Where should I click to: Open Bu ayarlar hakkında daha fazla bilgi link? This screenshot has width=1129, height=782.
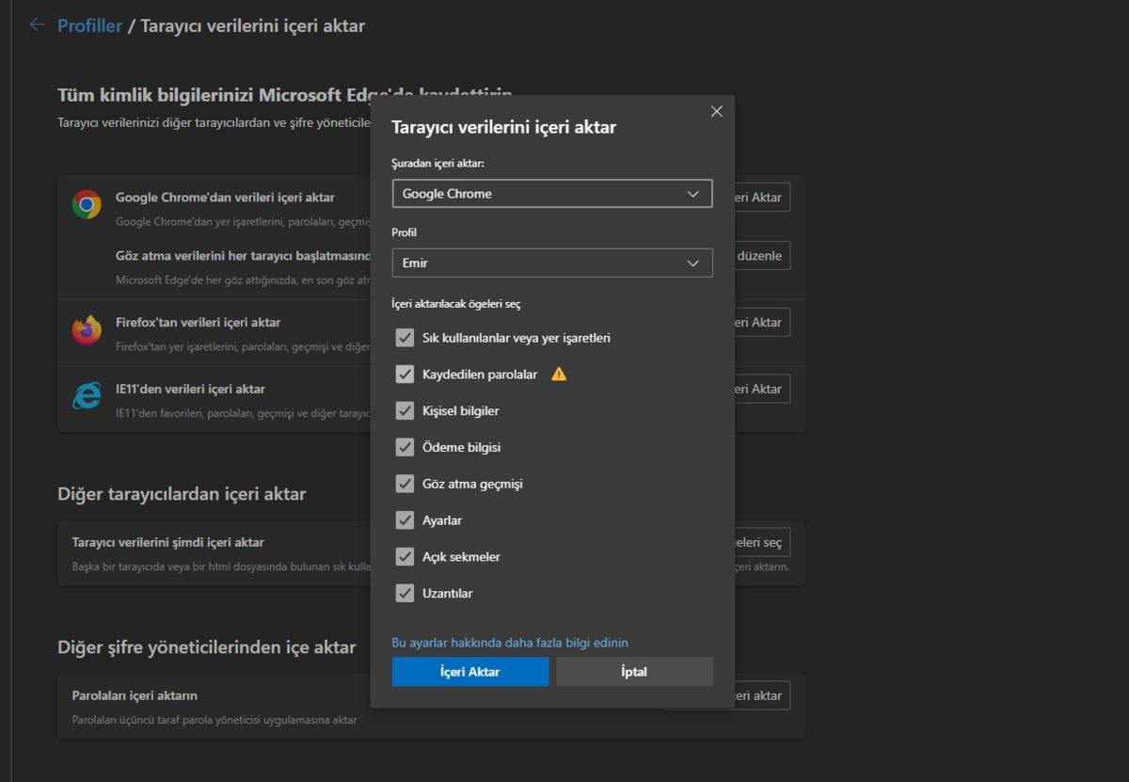[509, 643]
